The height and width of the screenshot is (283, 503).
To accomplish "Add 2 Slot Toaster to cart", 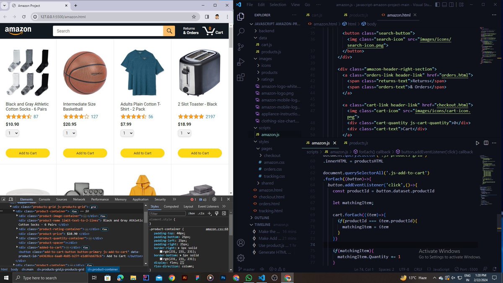I will pyautogui.click(x=200, y=153).
